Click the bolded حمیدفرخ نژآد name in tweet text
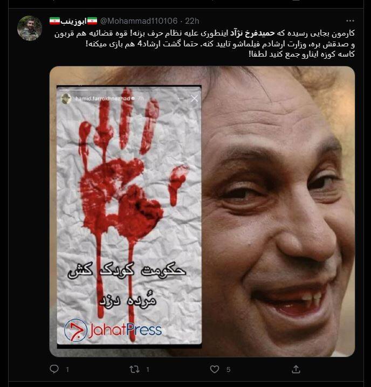371x387 pixels. pyautogui.click(x=252, y=33)
